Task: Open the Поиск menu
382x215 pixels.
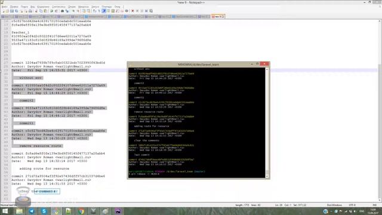Action: [24, 7]
